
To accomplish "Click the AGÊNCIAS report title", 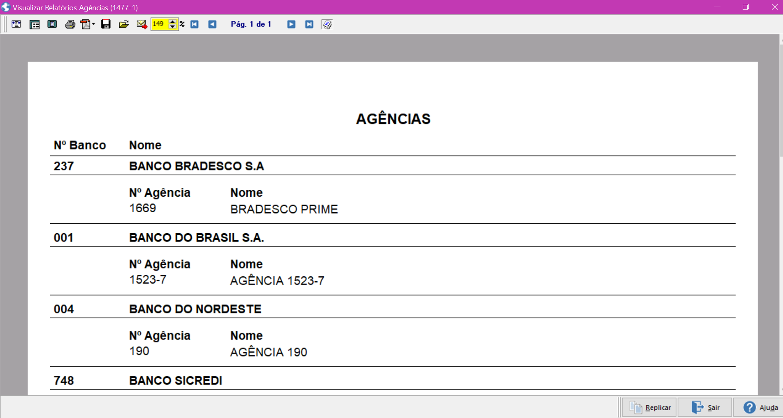I will [x=393, y=119].
